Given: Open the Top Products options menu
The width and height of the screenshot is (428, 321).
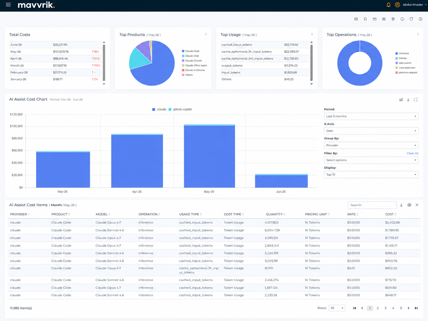Looking at the screenshot, I should pyautogui.click(x=206, y=34).
